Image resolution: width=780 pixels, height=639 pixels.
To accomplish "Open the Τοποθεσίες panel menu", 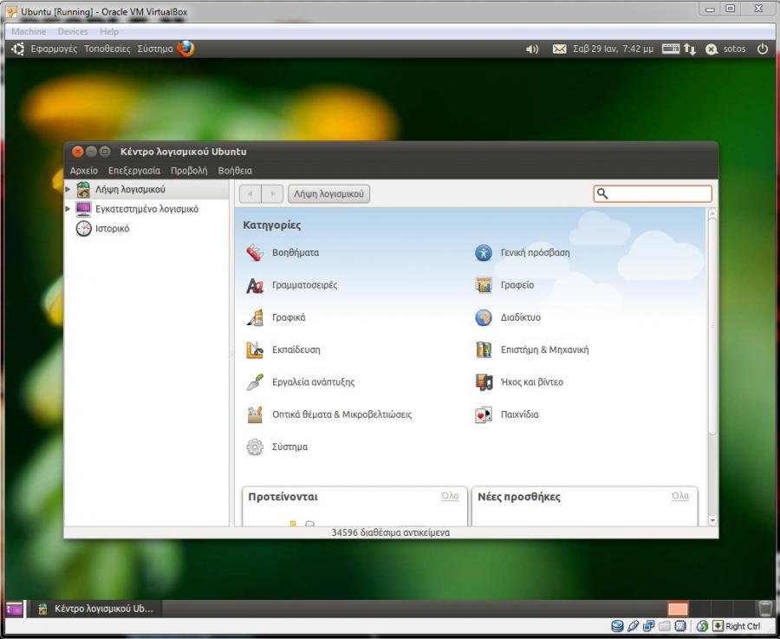I will 107,49.
